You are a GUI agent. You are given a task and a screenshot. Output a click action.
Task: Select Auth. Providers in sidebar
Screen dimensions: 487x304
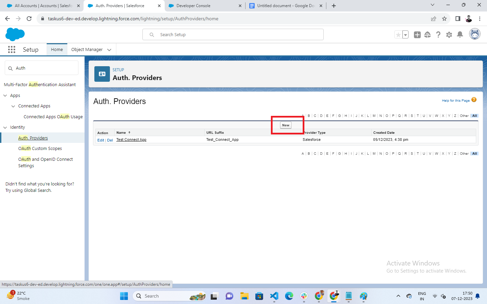tap(33, 138)
